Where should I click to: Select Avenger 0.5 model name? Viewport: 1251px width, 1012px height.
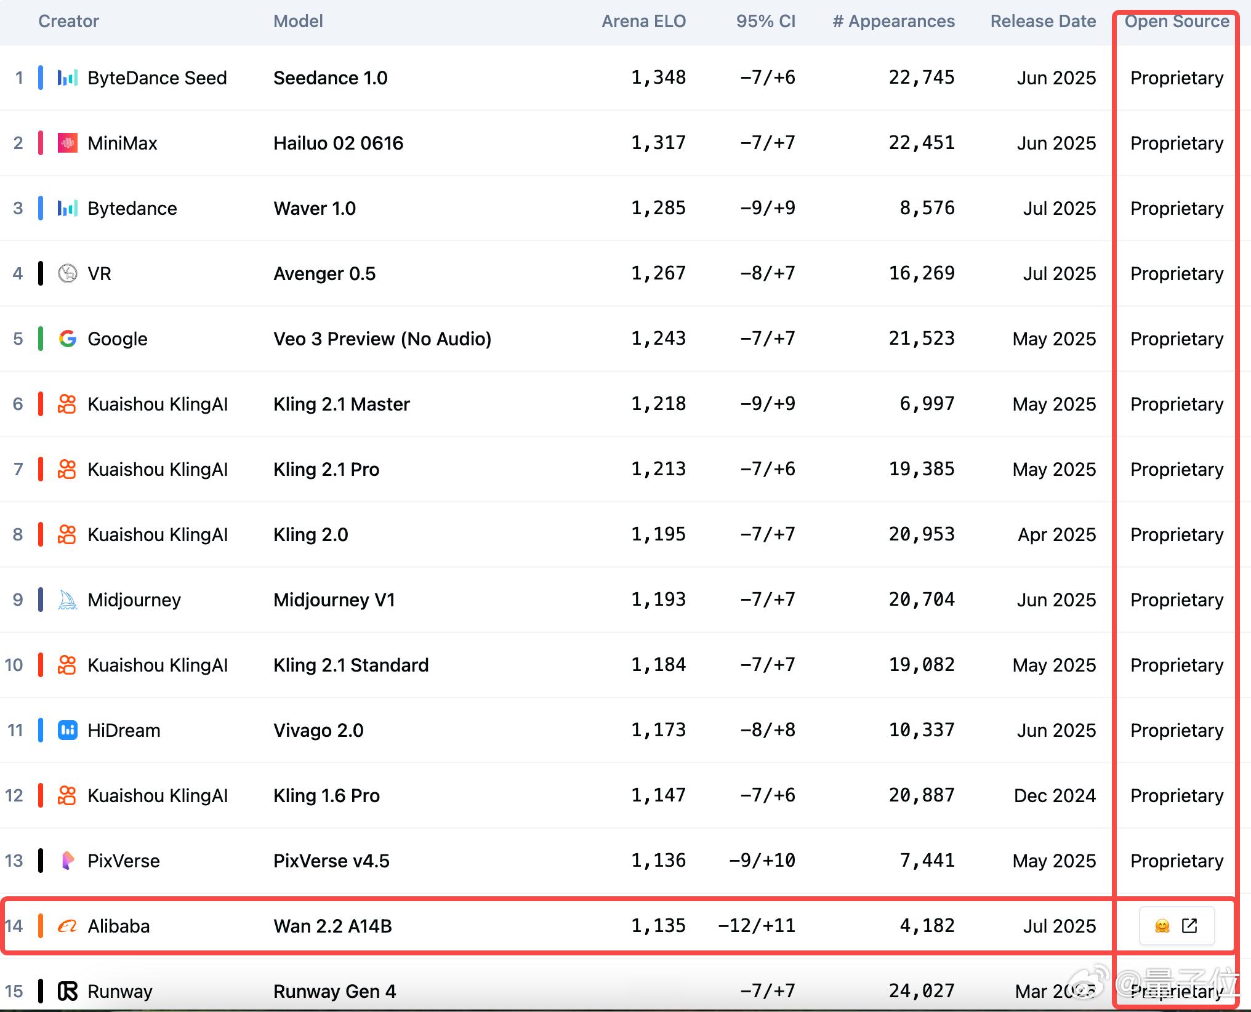pos(324,274)
